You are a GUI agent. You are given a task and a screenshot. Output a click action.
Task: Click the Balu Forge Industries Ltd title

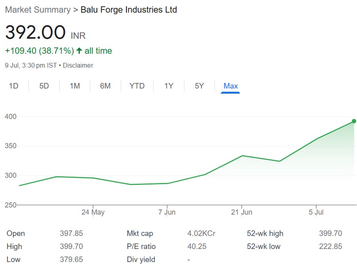click(129, 10)
